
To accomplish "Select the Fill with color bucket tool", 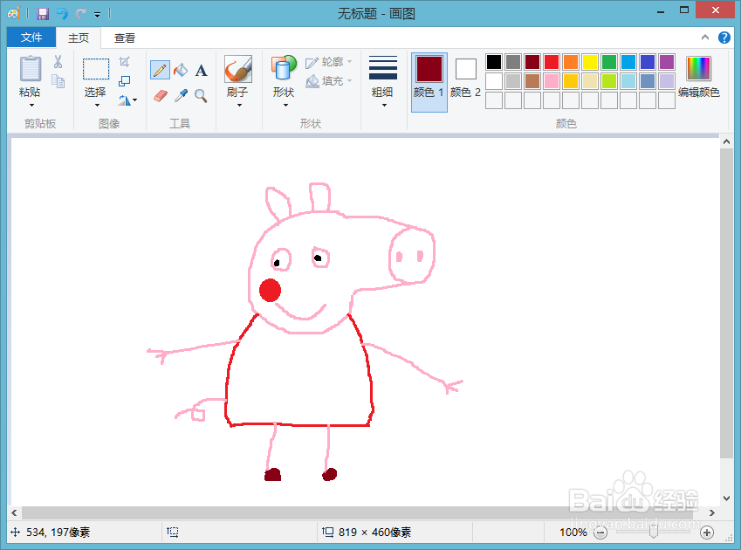I will tap(179, 69).
